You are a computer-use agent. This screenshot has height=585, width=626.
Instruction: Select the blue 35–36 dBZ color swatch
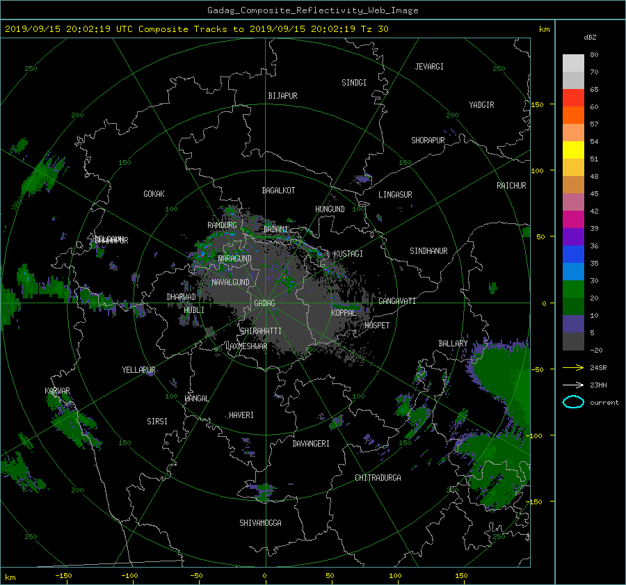pyautogui.click(x=573, y=254)
